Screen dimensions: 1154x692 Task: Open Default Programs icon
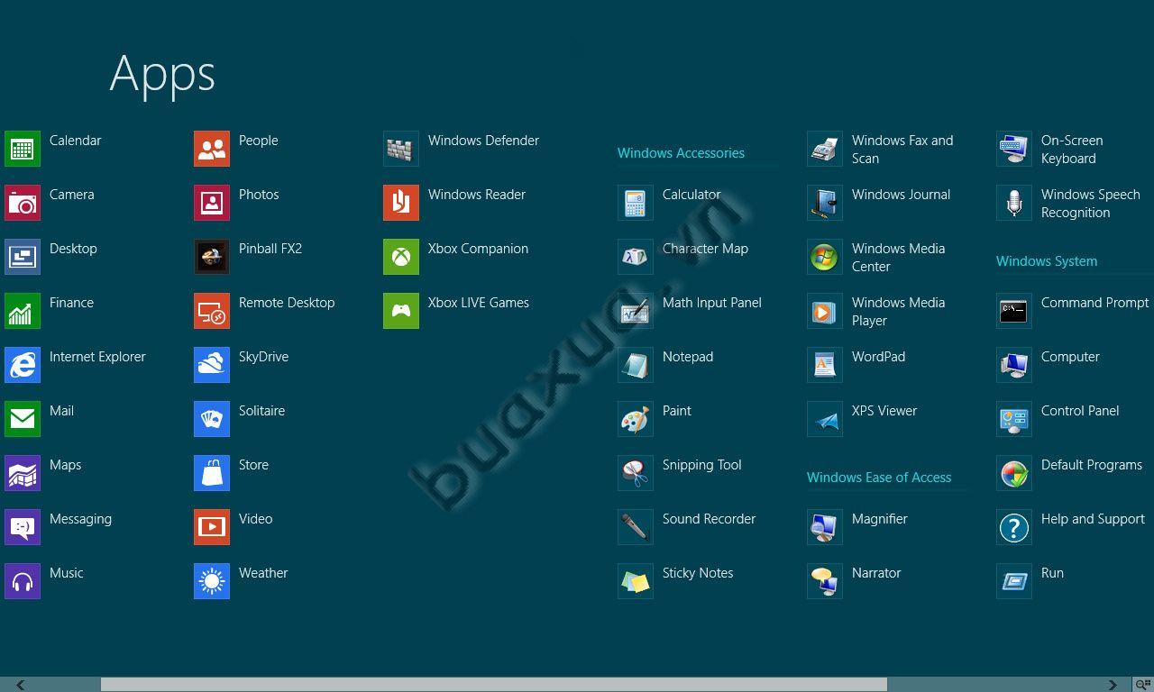[1014, 473]
